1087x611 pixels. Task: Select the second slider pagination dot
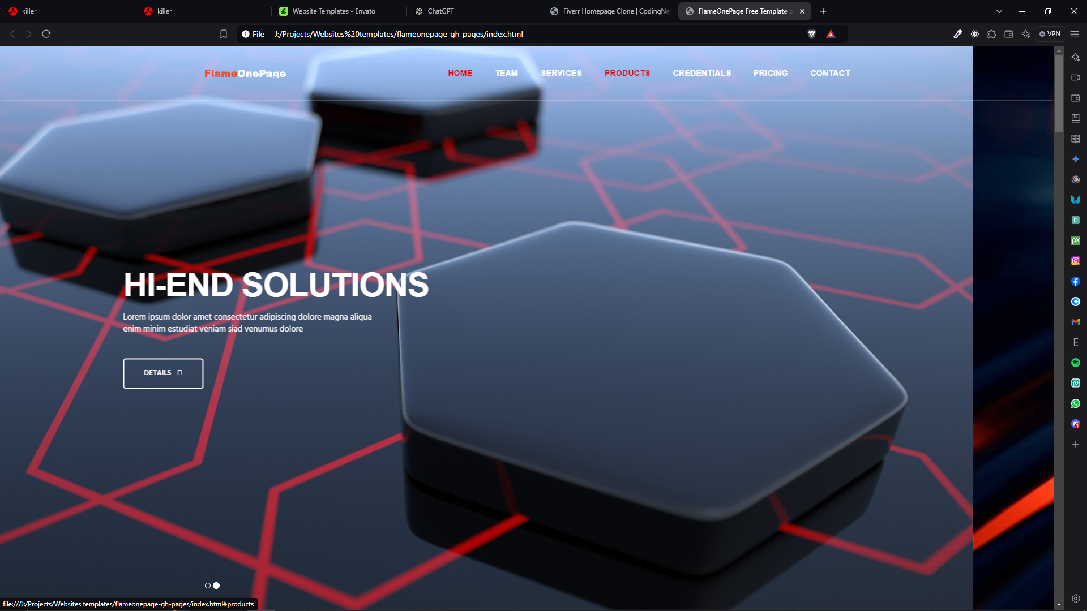click(x=216, y=586)
